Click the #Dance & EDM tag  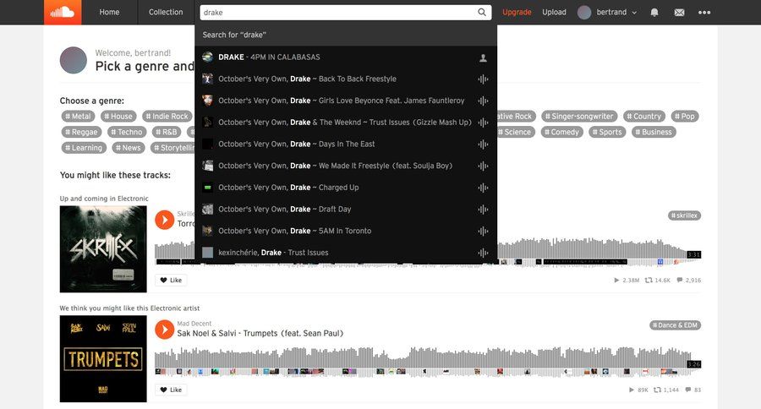pyautogui.click(x=675, y=325)
